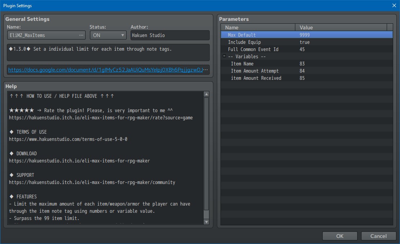Select the Item Amount Attempt row
This screenshot has height=244, width=400.
(255, 71)
